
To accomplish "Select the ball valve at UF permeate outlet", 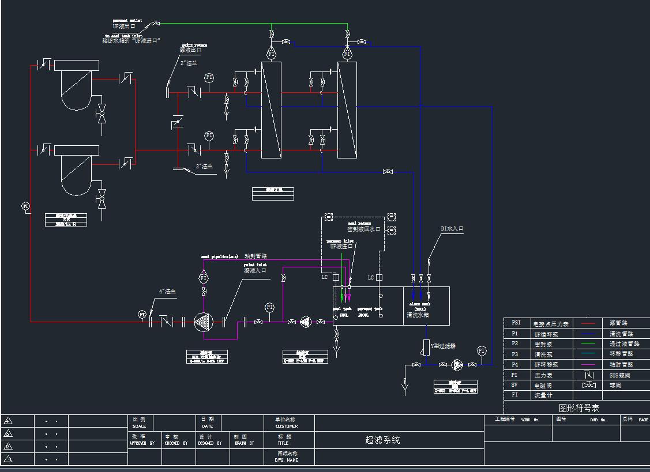I will coord(156,24).
